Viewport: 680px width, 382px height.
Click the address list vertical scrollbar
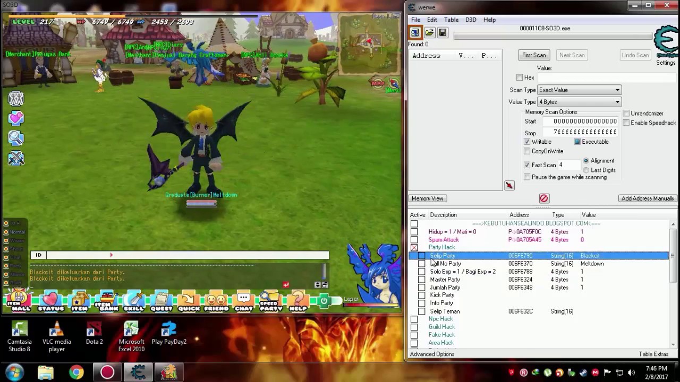pos(673,284)
